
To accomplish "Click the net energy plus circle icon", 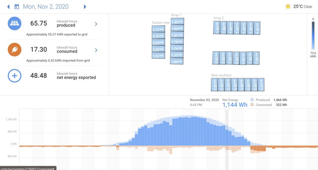I will click(x=15, y=76).
